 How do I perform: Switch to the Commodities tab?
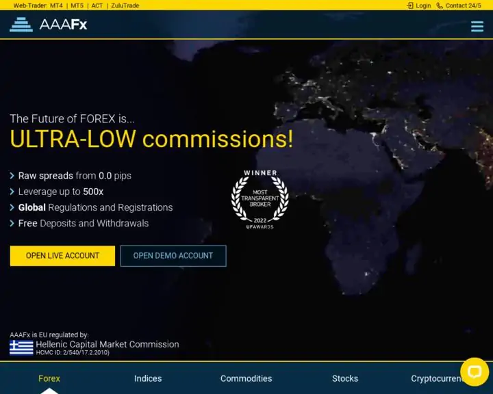pos(246,378)
